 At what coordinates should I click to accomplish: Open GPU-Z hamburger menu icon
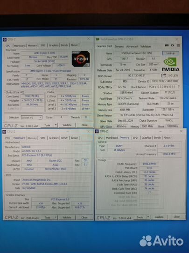point(178,45)
